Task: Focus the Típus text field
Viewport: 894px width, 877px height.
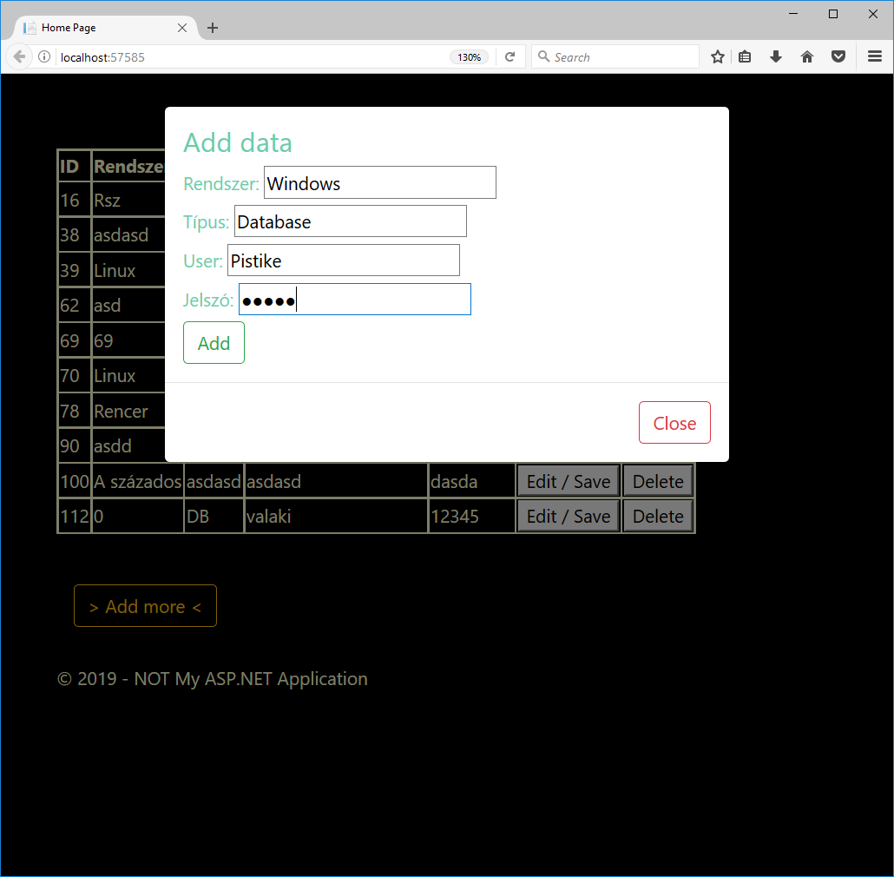Action: [350, 221]
